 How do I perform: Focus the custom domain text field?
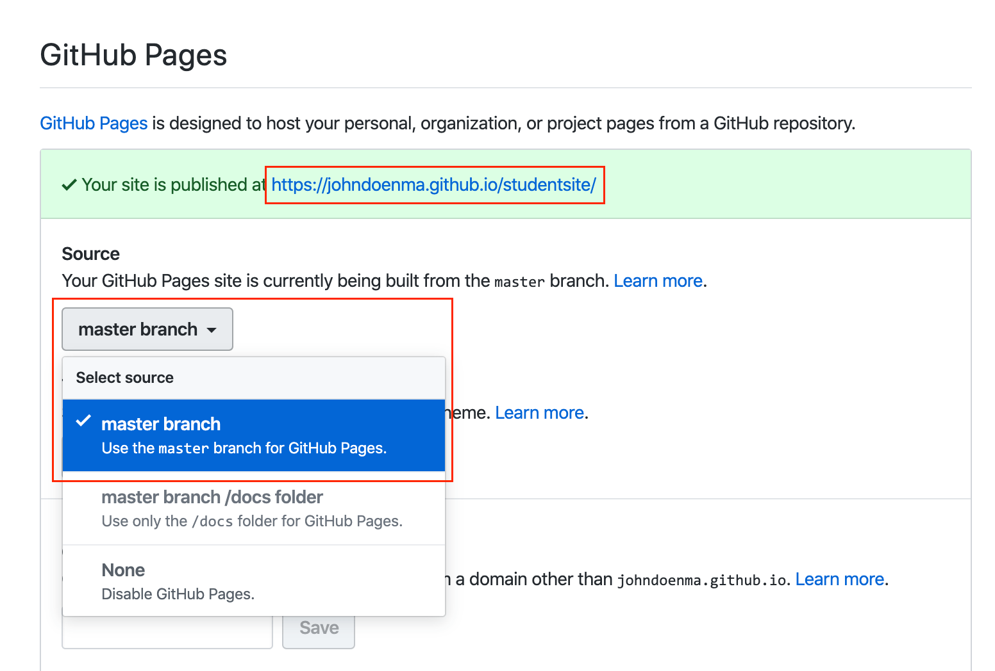(167, 633)
